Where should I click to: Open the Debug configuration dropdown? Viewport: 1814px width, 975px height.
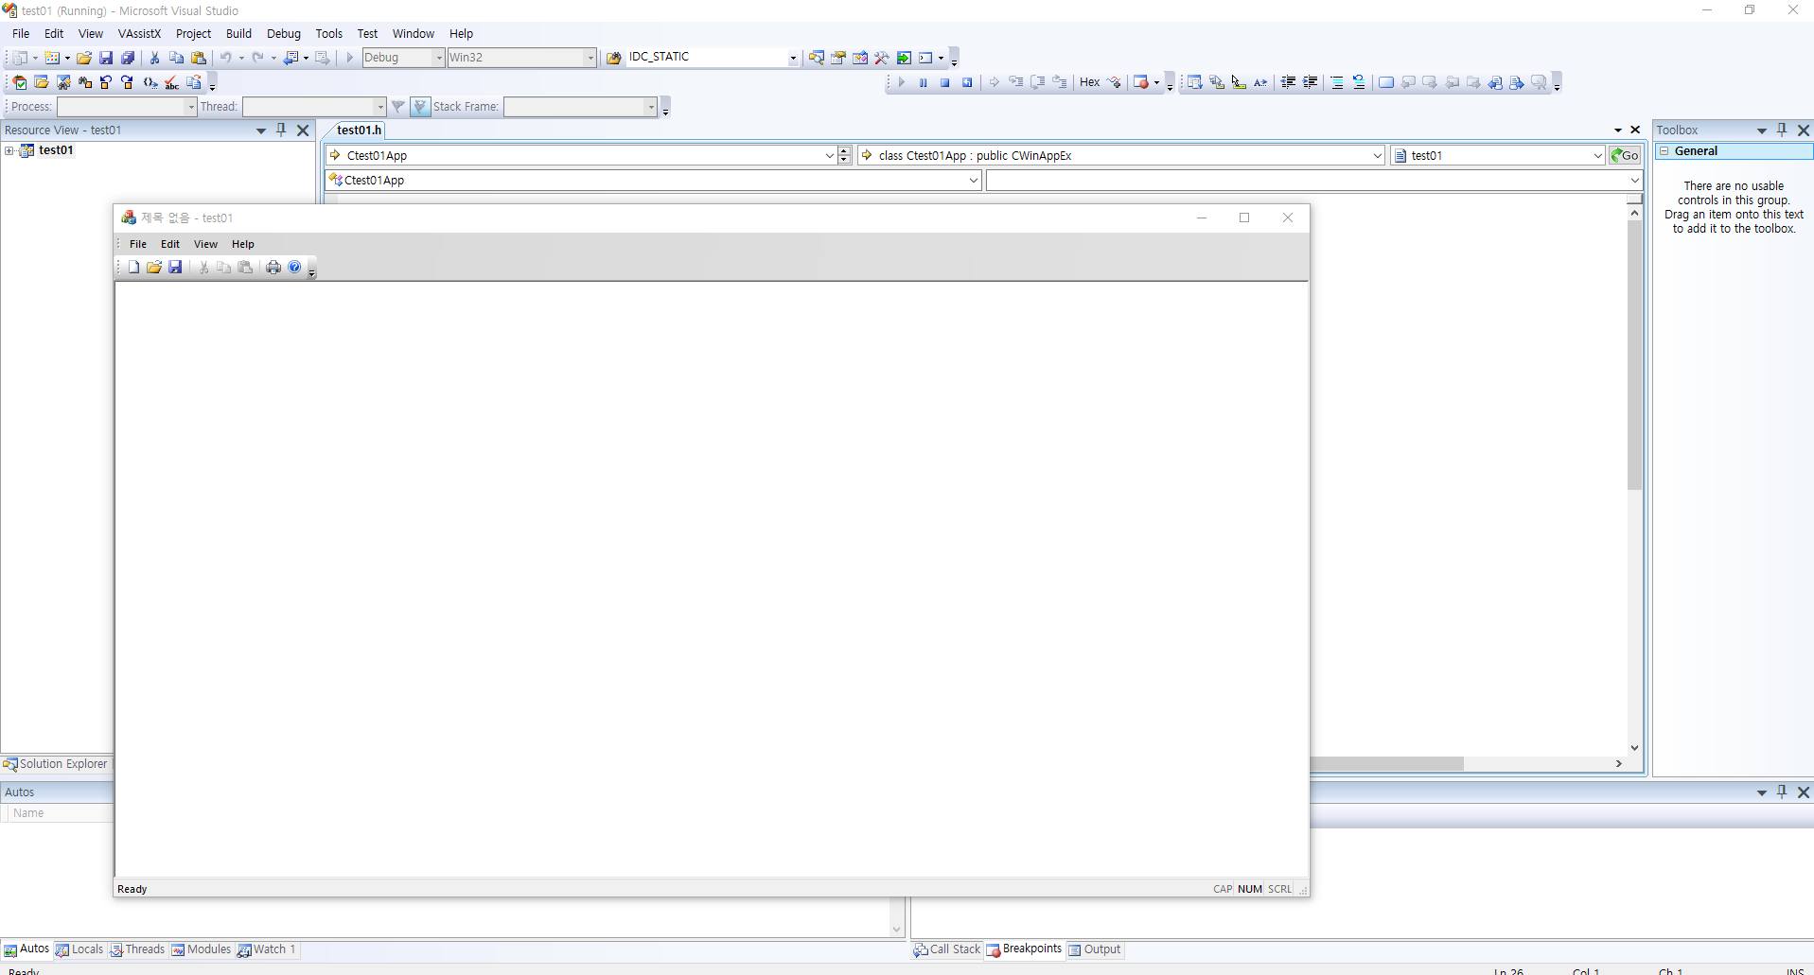pyautogui.click(x=439, y=58)
